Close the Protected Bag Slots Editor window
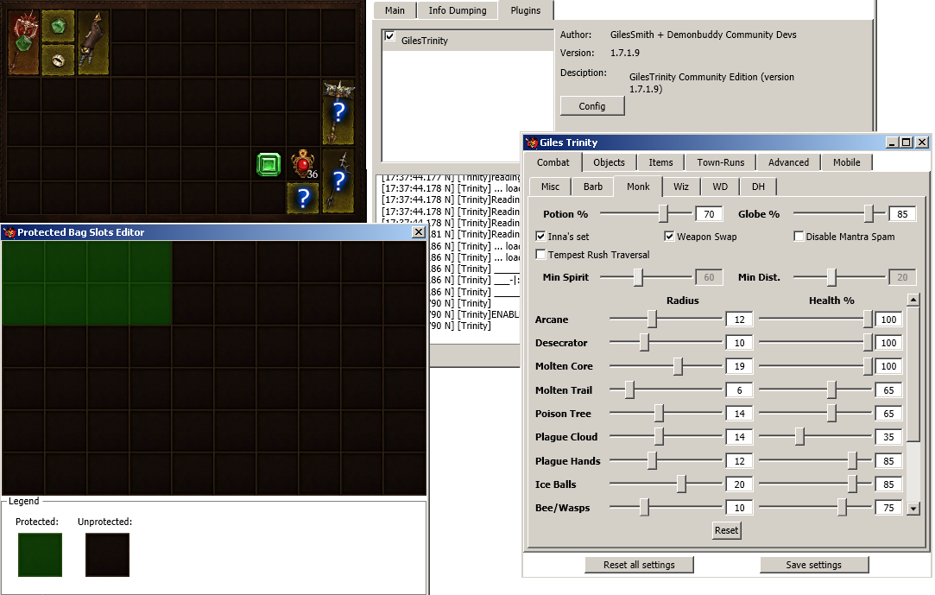The width and height of the screenshot is (935, 595). click(x=419, y=232)
